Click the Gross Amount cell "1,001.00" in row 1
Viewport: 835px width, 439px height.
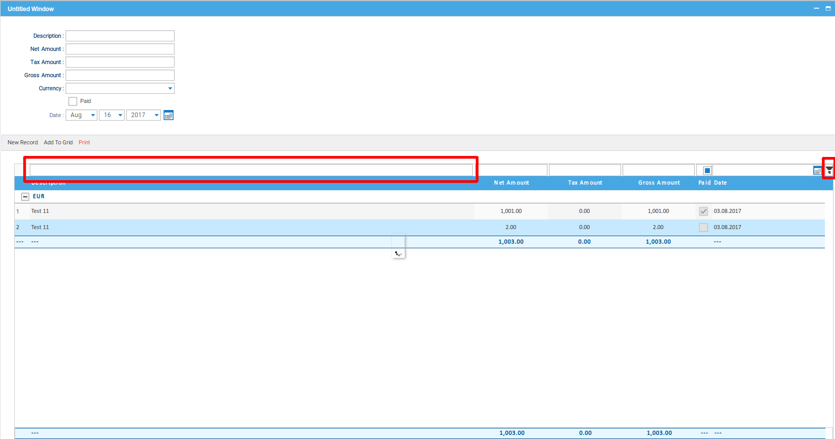tap(658, 211)
